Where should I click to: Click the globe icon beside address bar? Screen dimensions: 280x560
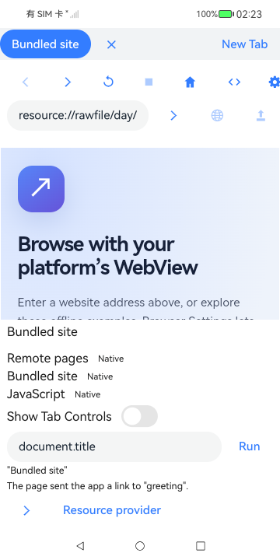point(217,115)
